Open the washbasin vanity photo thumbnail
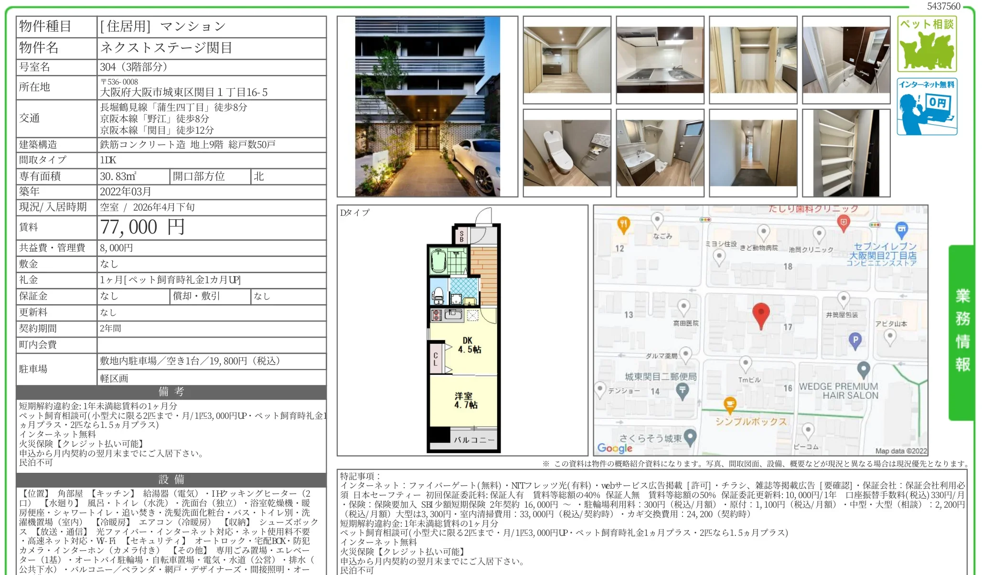This screenshot has width=982, height=575. click(660, 153)
